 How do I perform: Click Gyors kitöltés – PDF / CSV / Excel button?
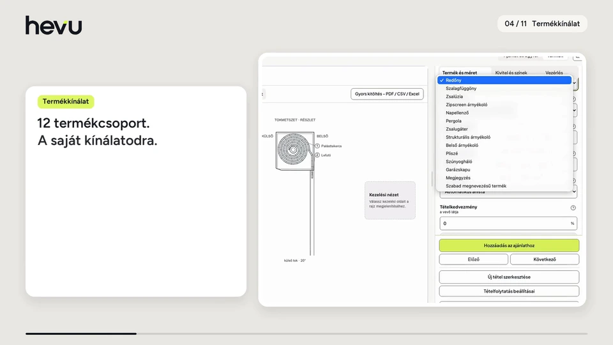coord(387,94)
